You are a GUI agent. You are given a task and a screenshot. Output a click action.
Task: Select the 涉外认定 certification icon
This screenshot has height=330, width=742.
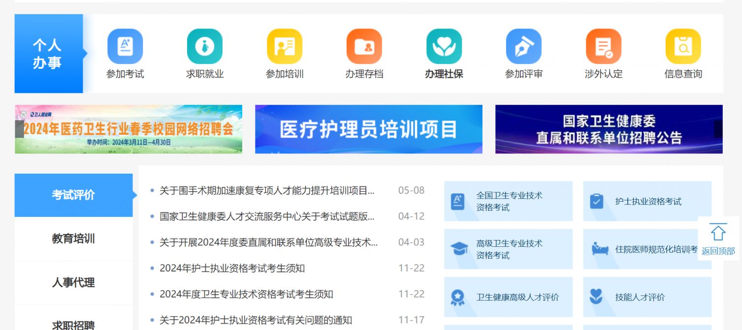[604, 47]
